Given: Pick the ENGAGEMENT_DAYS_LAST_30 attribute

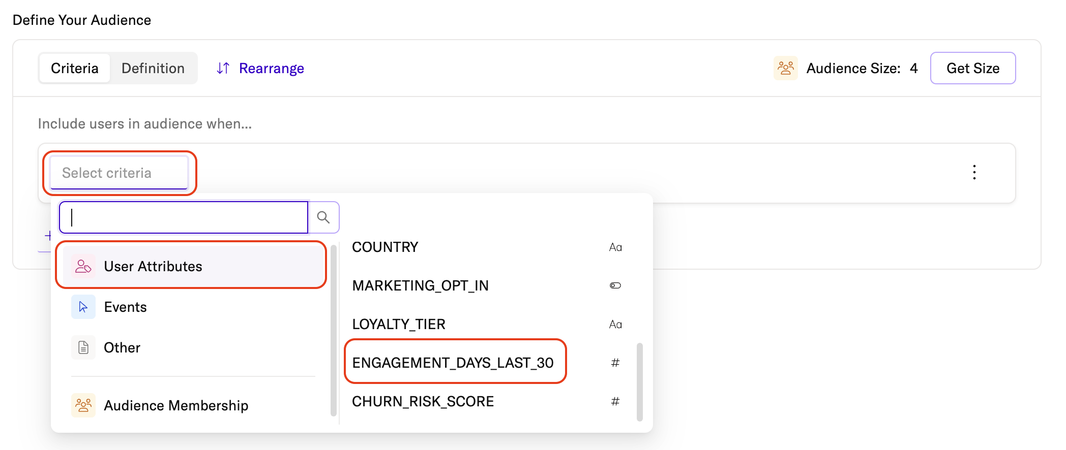Looking at the screenshot, I should coord(453,363).
